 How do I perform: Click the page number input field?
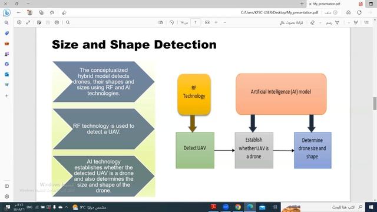[195, 22]
